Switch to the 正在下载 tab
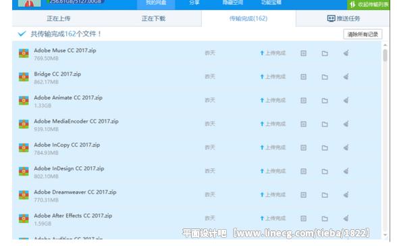 coord(154,18)
